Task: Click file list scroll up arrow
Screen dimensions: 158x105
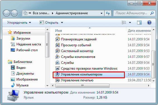Action: coord(154,30)
